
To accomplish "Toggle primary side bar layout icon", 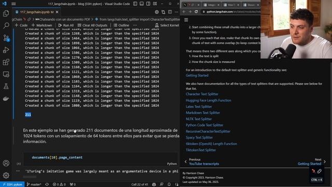I will tap(135, 4).
